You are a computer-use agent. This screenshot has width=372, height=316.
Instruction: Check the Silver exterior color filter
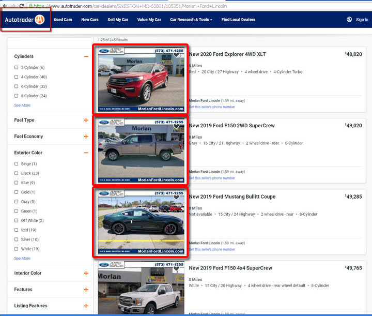click(x=16, y=239)
